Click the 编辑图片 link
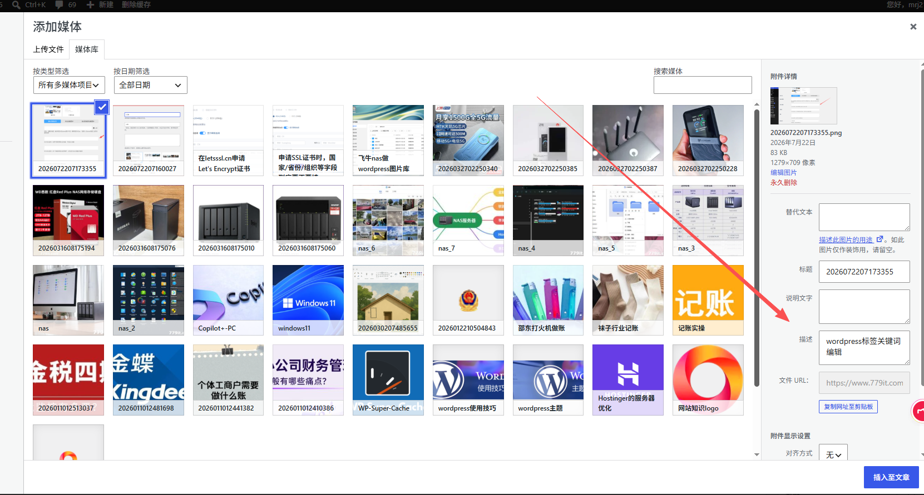Image resolution: width=924 pixels, height=495 pixels. click(x=783, y=173)
